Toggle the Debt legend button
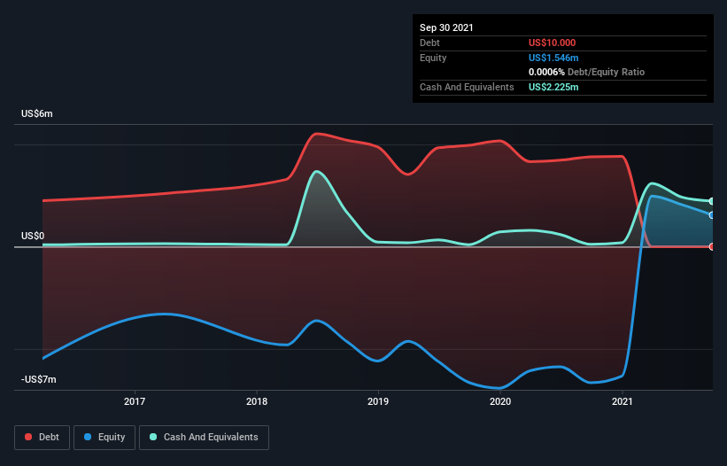 click(42, 438)
